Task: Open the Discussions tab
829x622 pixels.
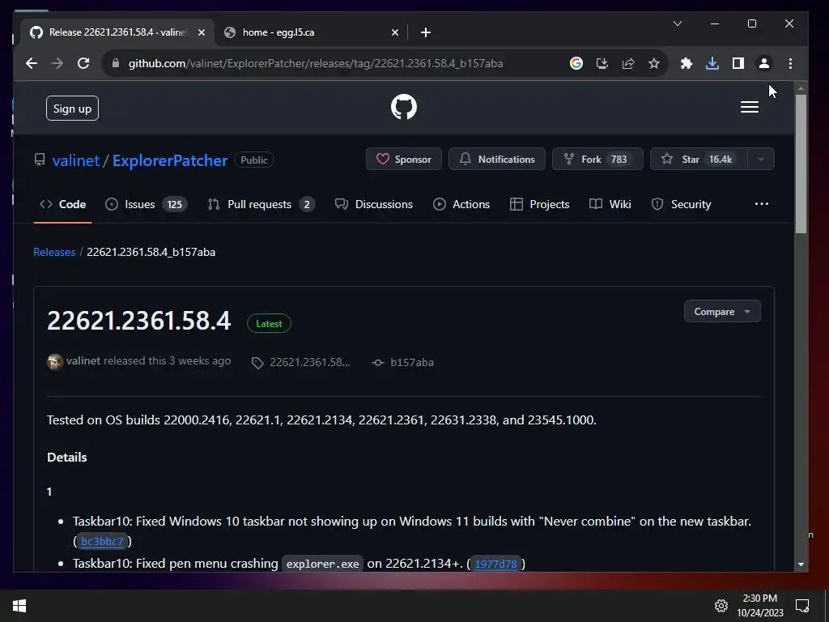Action: (x=374, y=204)
